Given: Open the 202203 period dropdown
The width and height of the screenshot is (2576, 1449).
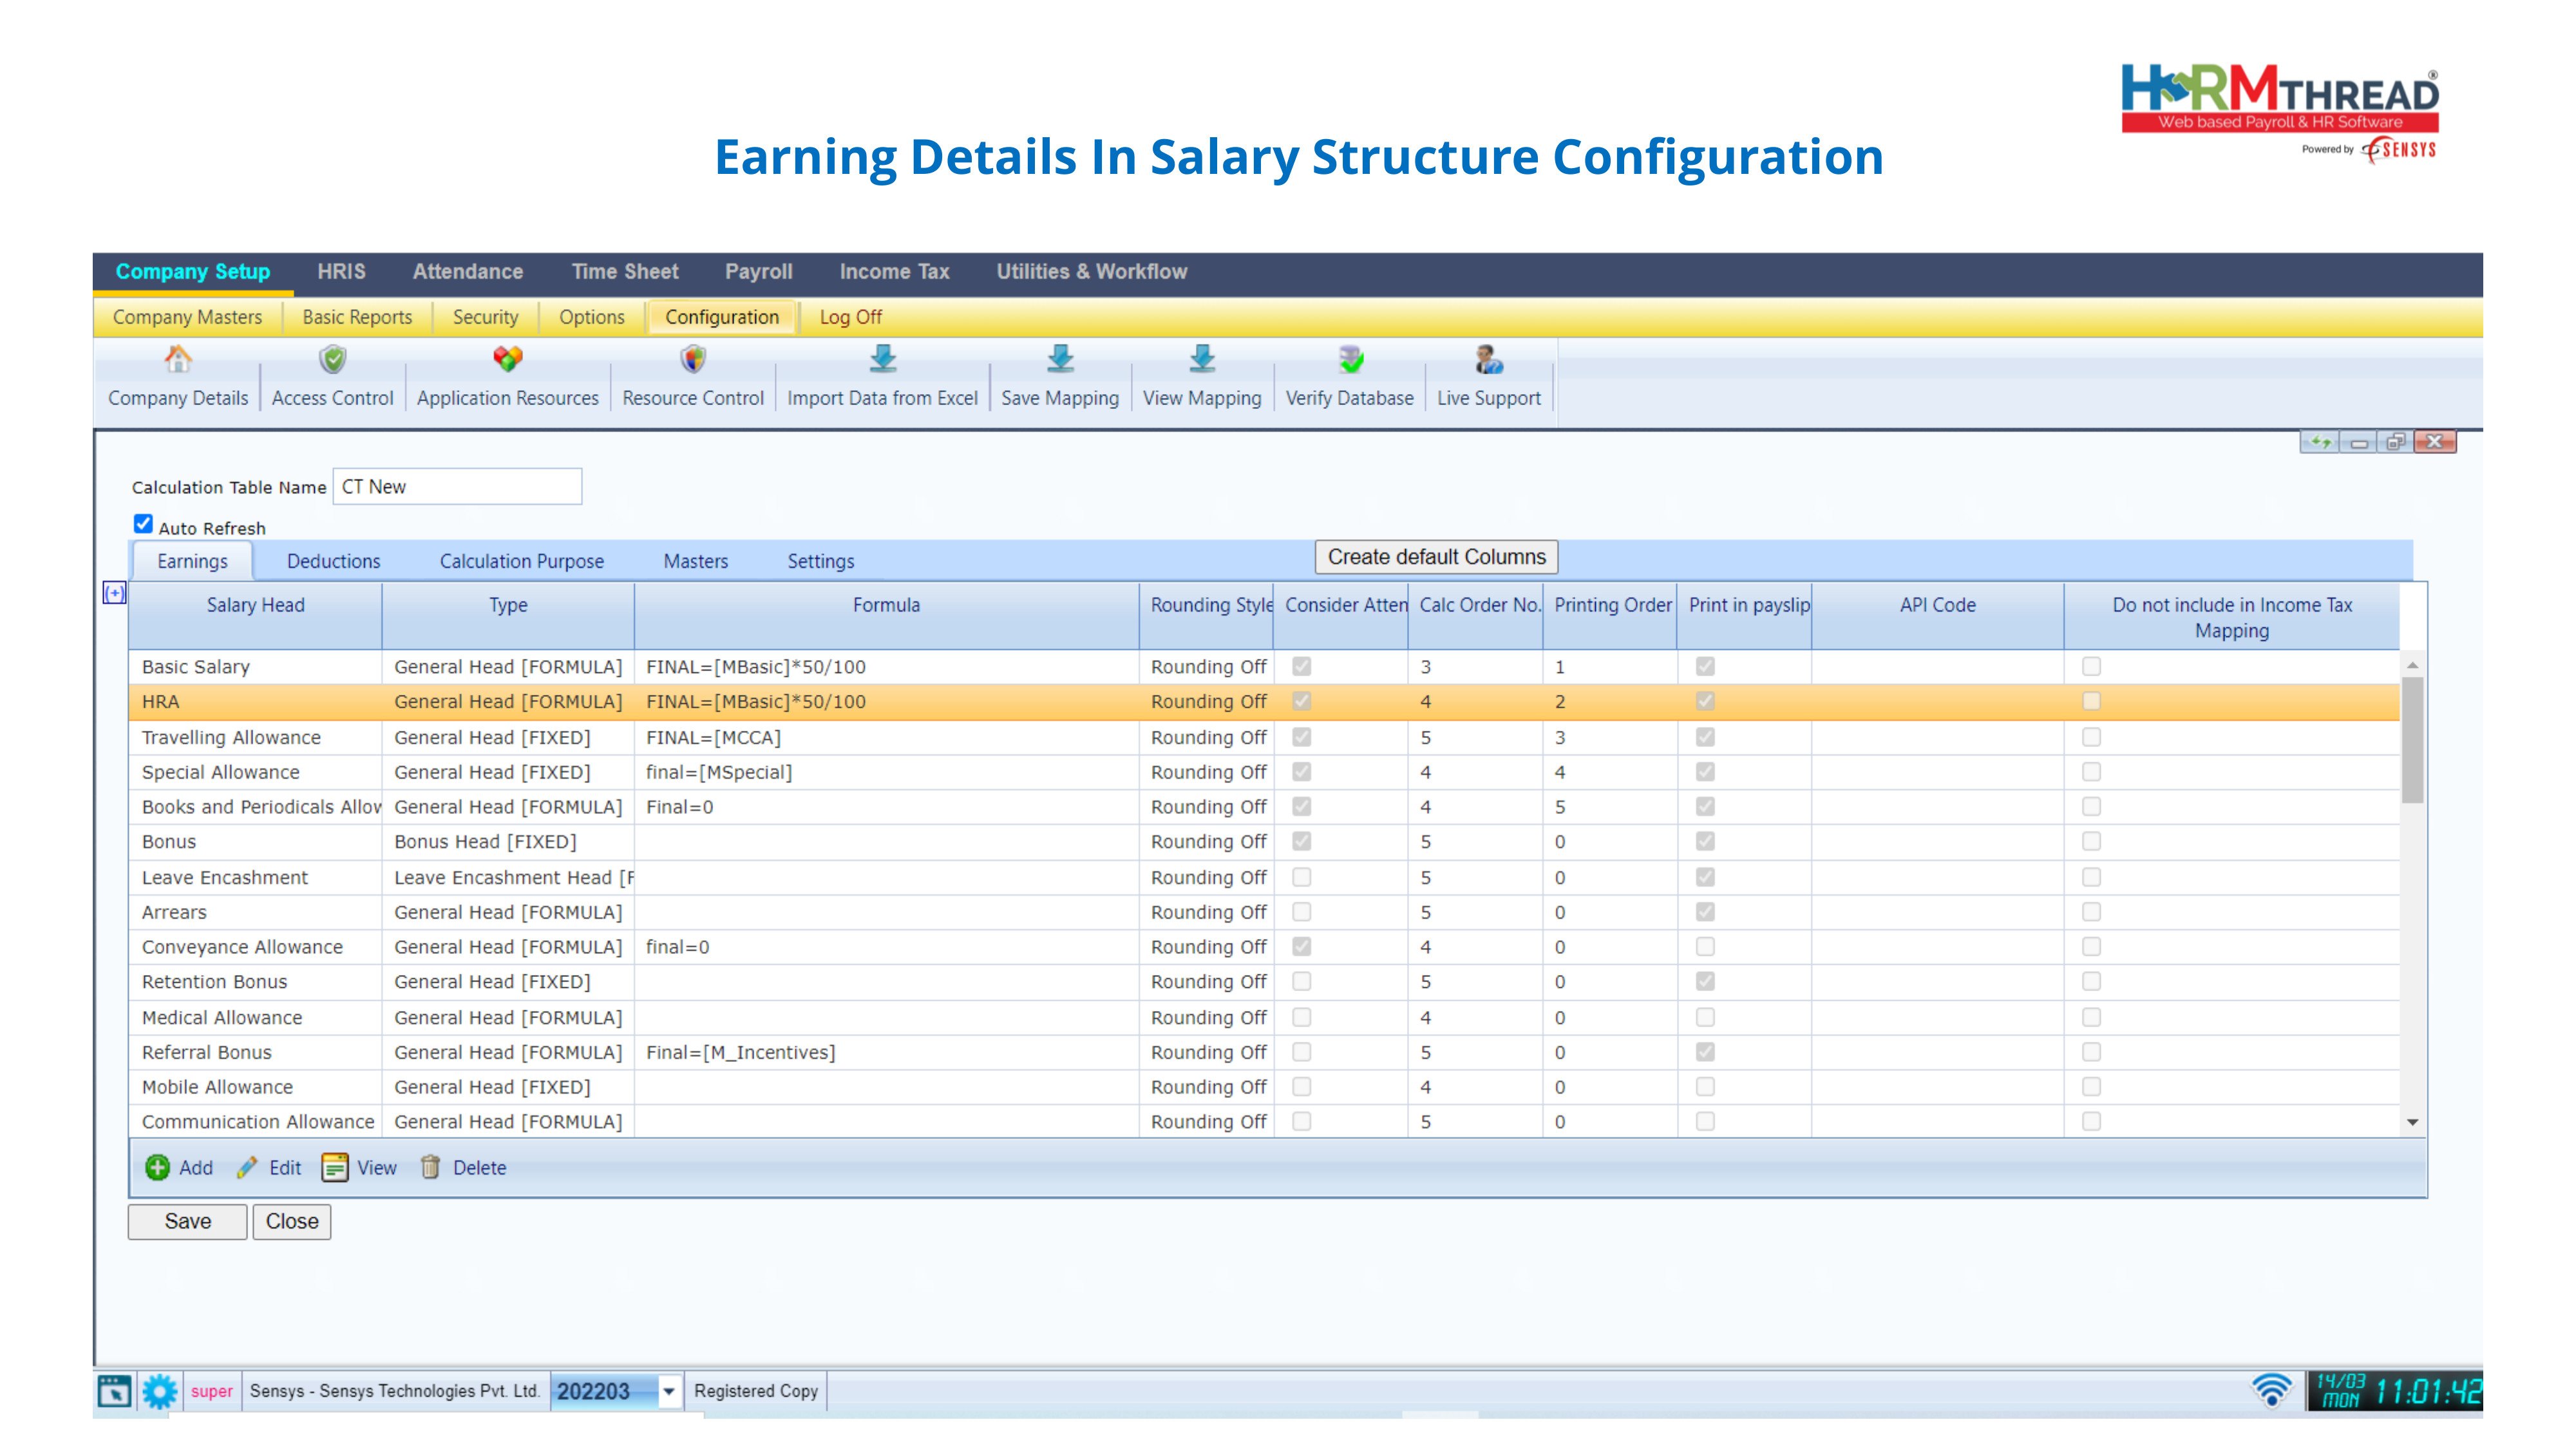Looking at the screenshot, I should 669,1391.
